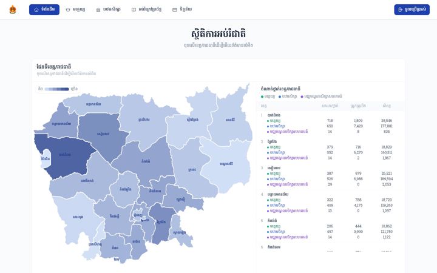Go to the Preschool (មត្តេយ្យ) nav item
The height and width of the screenshot is (273, 437).
(75, 10)
